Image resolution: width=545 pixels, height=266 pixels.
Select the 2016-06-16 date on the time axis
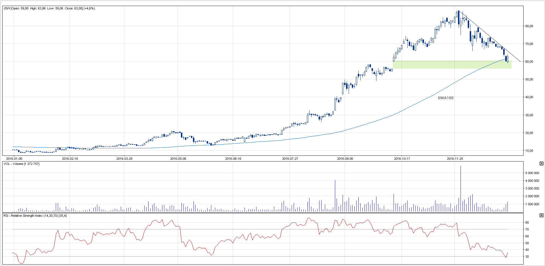tap(233, 159)
